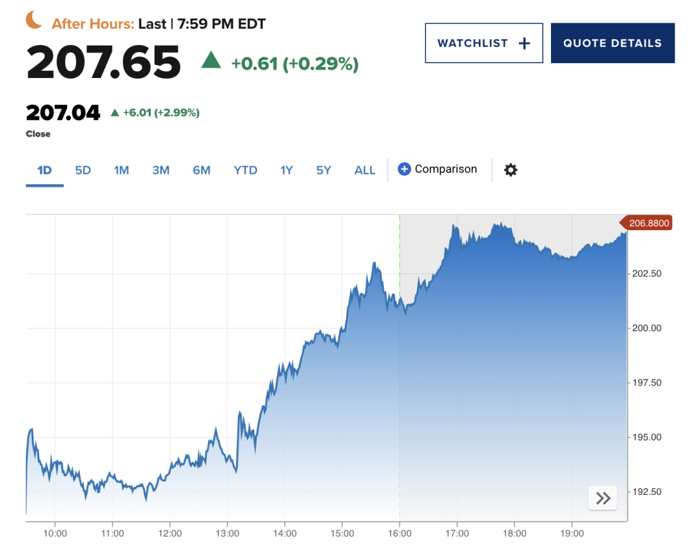Show the 3M chart range
Screen dimensions: 696x560
160,170
